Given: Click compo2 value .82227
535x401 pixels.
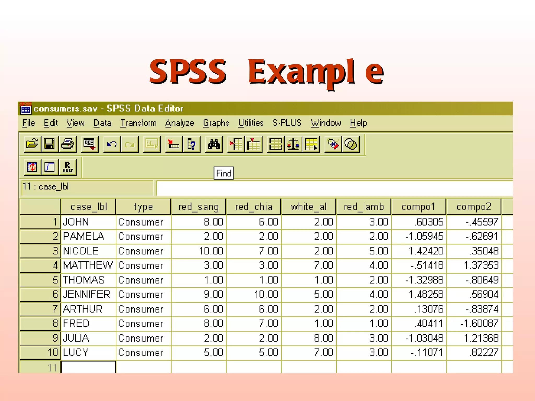Looking at the screenshot, I should [474, 352].
